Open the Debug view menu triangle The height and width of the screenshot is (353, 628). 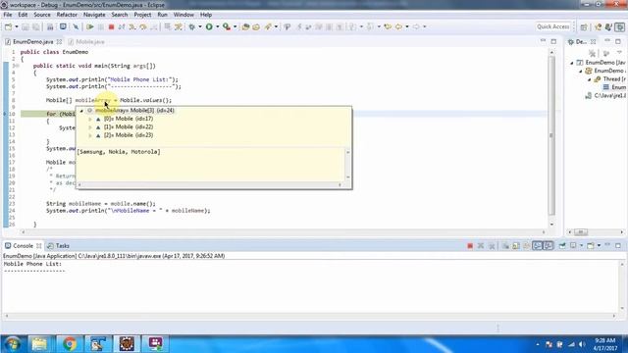click(x=619, y=53)
